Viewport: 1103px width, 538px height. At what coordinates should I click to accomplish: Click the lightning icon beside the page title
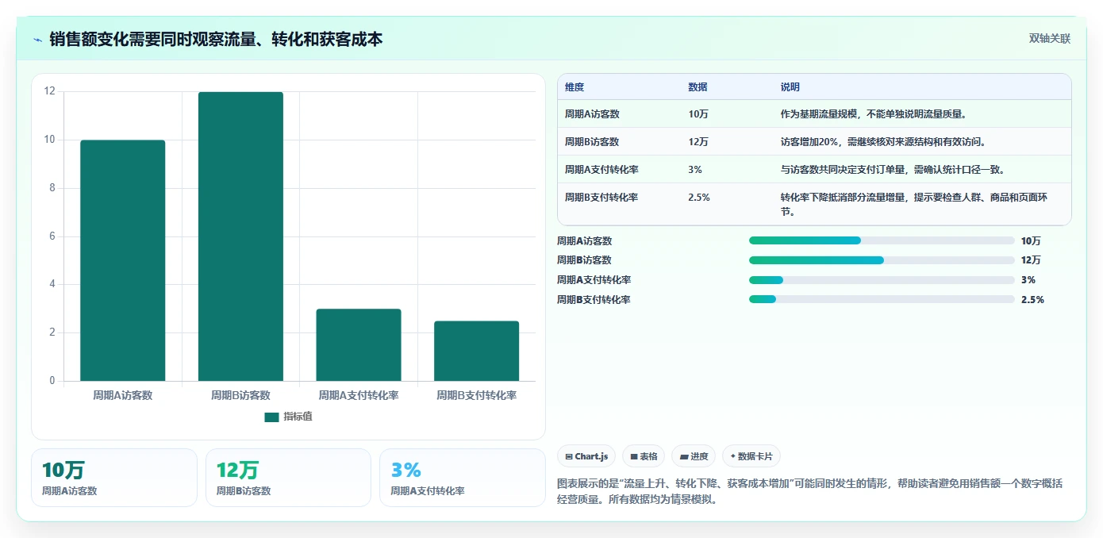pos(38,40)
